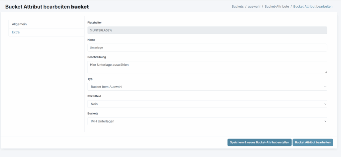Click the Pflichtfeld field label

94,96
